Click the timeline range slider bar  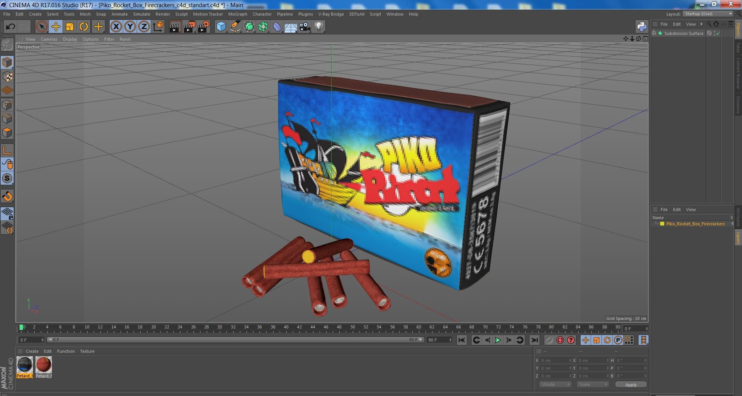coord(235,340)
